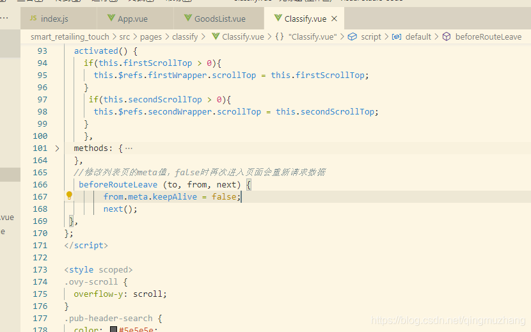Open the classify breadcrumb folder
Screen dimensions: 531x332
click(185, 36)
